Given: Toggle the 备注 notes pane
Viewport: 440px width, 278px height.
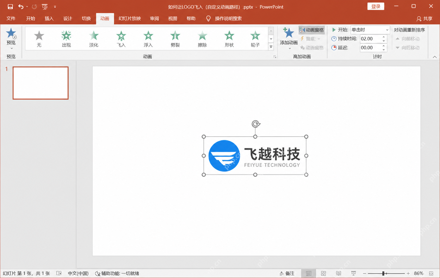Looking at the screenshot, I should click(x=287, y=274).
